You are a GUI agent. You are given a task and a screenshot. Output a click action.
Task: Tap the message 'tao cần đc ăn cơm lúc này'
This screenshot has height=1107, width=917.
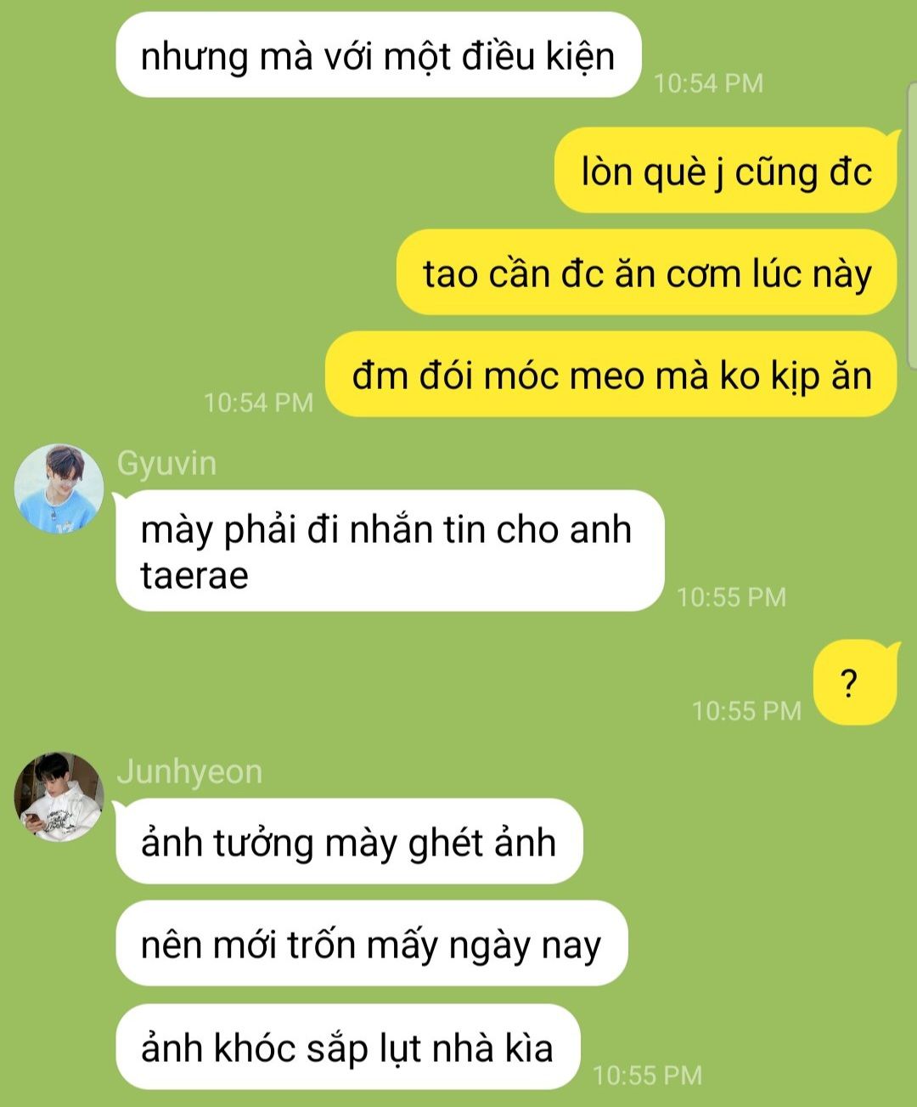click(647, 273)
